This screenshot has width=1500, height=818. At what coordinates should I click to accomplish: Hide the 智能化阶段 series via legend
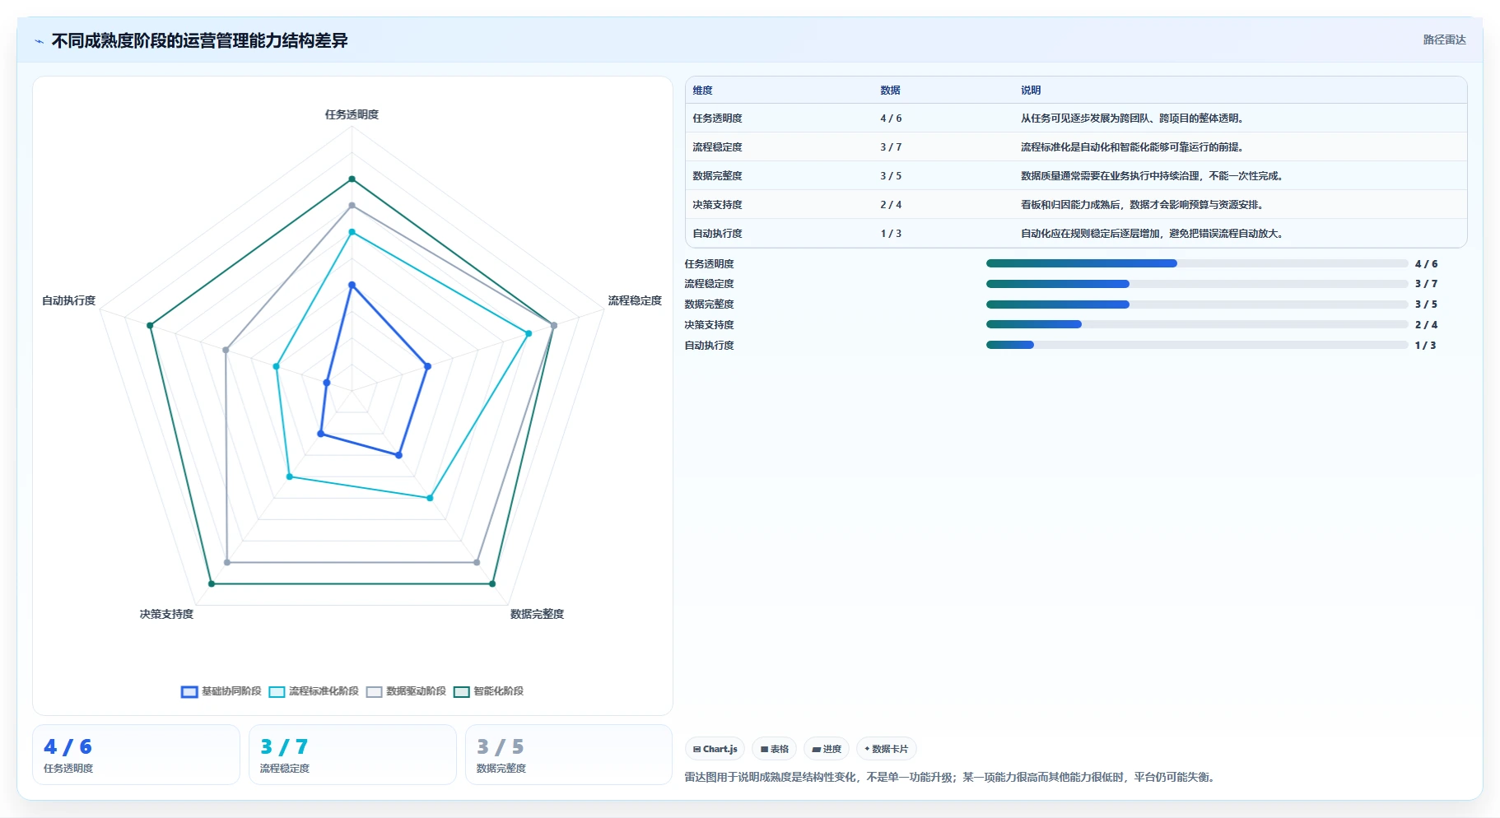[x=488, y=691]
